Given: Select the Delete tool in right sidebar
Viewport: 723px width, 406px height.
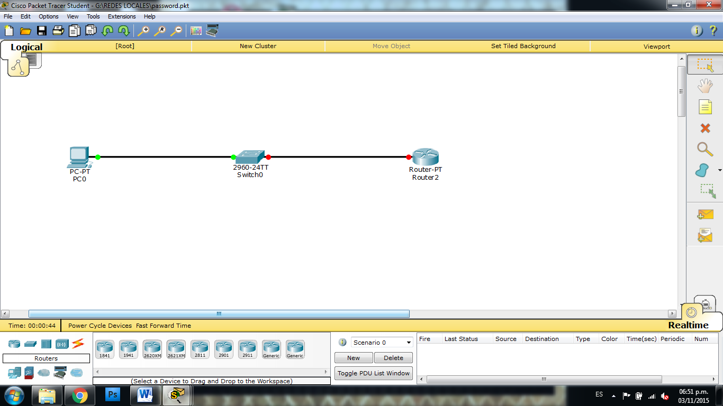Looking at the screenshot, I should coord(705,128).
